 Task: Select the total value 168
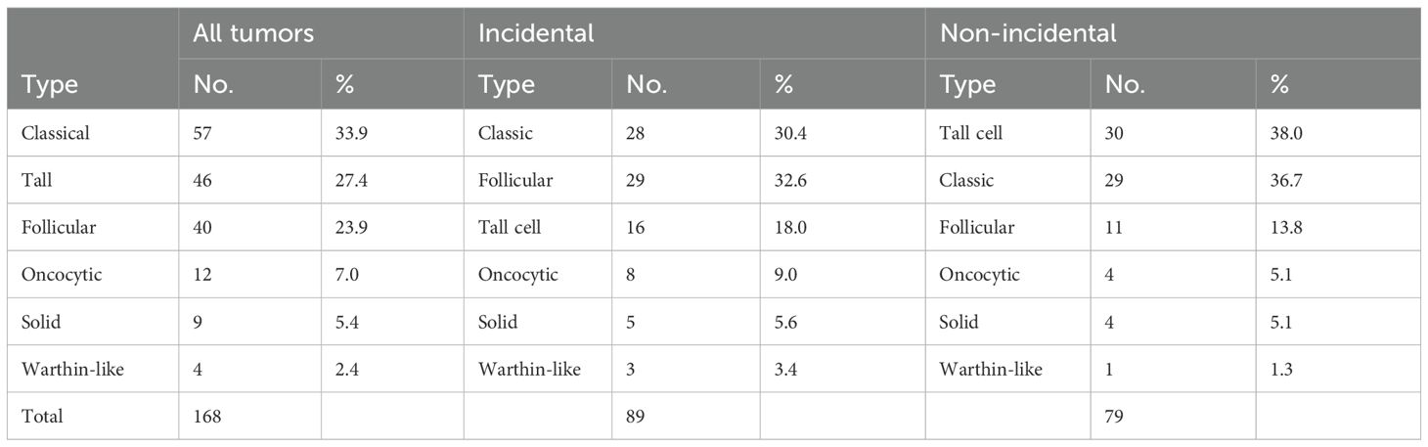[208, 416]
